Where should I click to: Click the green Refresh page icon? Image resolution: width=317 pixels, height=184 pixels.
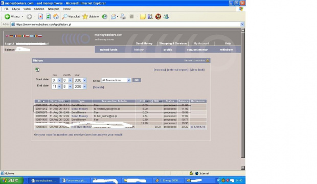48,16
